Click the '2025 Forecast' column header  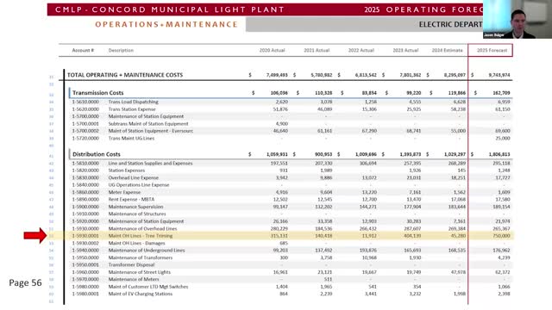(x=492, y=50)
